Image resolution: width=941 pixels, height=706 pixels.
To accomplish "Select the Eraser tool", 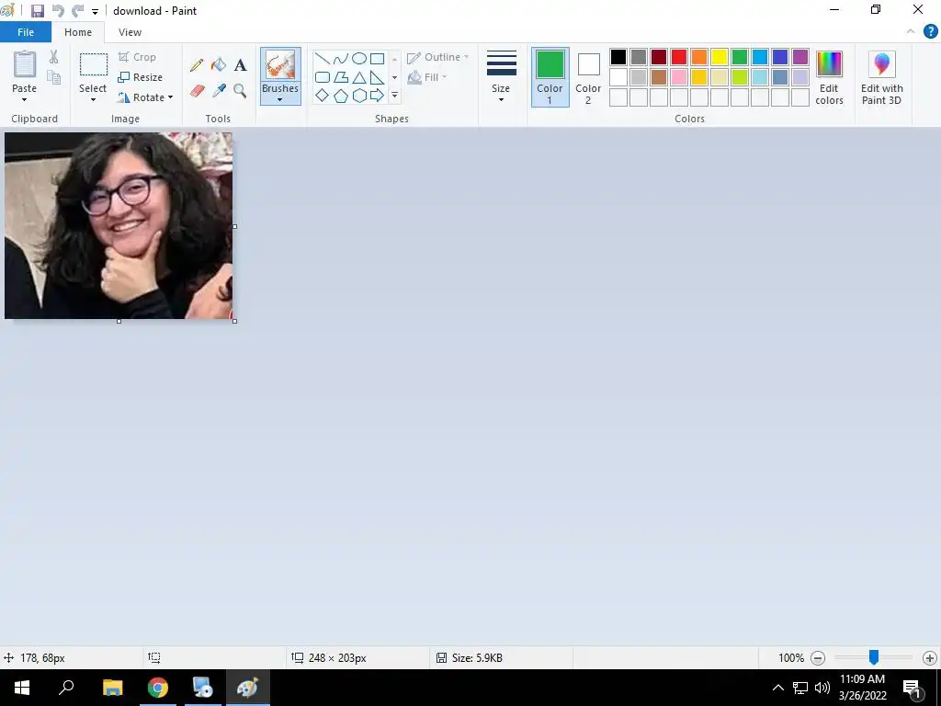I will tap(197, 91).
